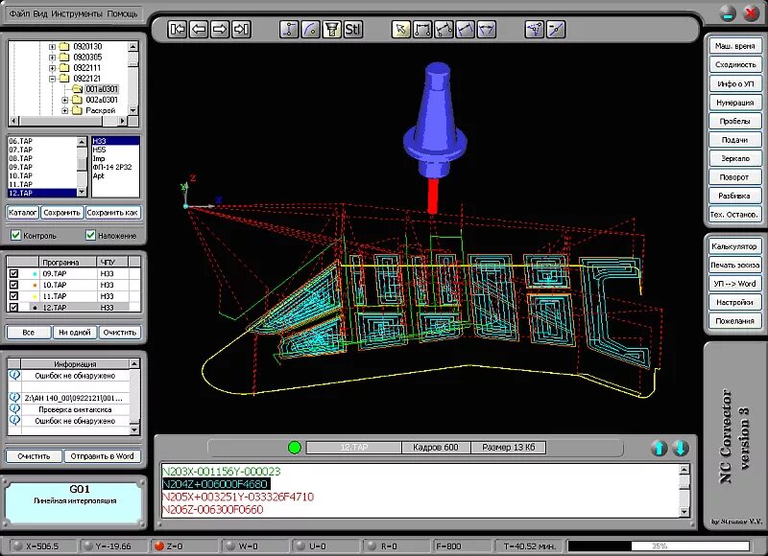Click the orange color dot for 10.TAP
Image resolution: width=768 pixels, height=556 pixels.
35,285
